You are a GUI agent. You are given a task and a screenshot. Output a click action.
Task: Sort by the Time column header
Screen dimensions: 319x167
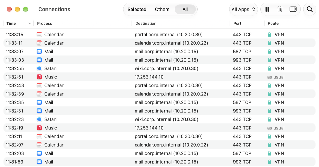click(18, 23)
